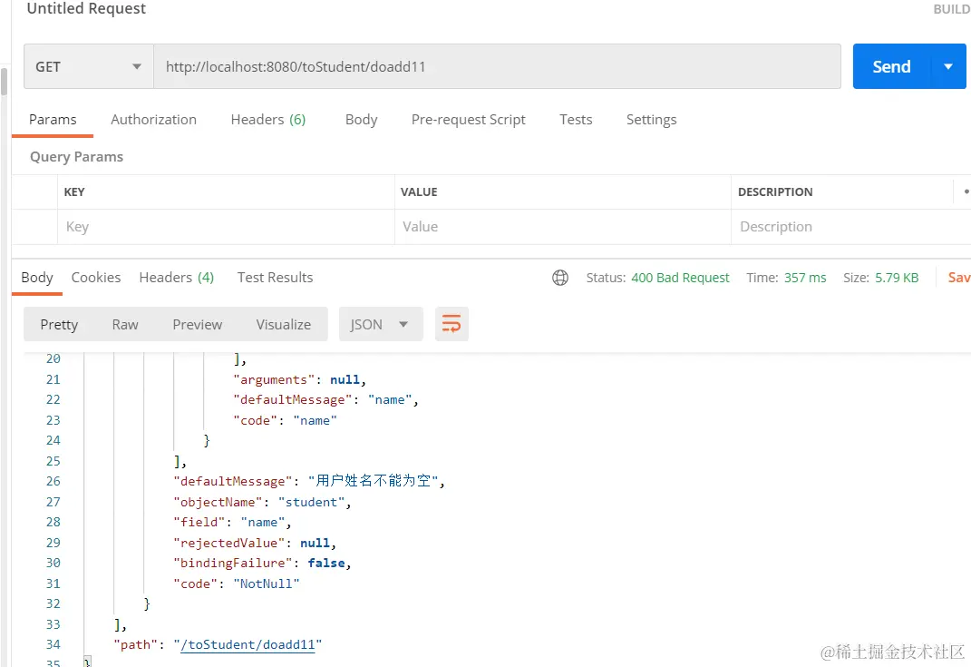Image resolution: width=971 pixels, height=667 pixels.
Task: Click the request URL input field
Action: (x=497, y=66)
